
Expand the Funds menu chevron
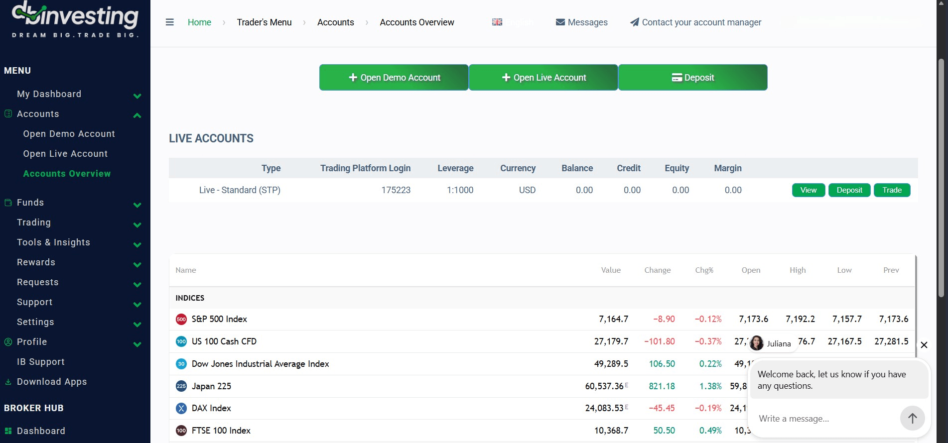(137, 205)
